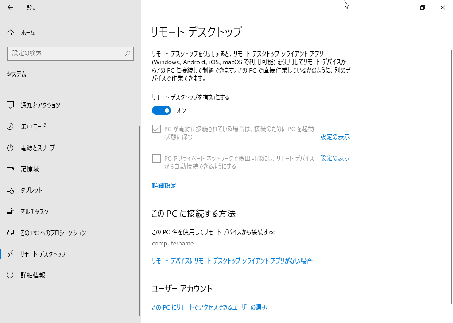Uncheck the keep PC awake checkbox
Screen dimensions: 453x323
[156, 129]
